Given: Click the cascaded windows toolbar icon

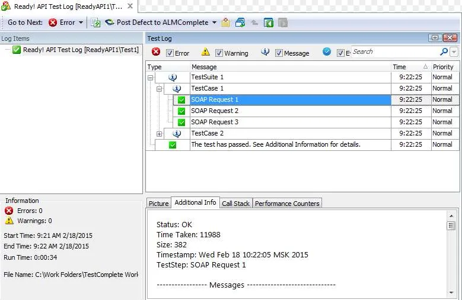Looking at the screenshot, I should 240,22.
